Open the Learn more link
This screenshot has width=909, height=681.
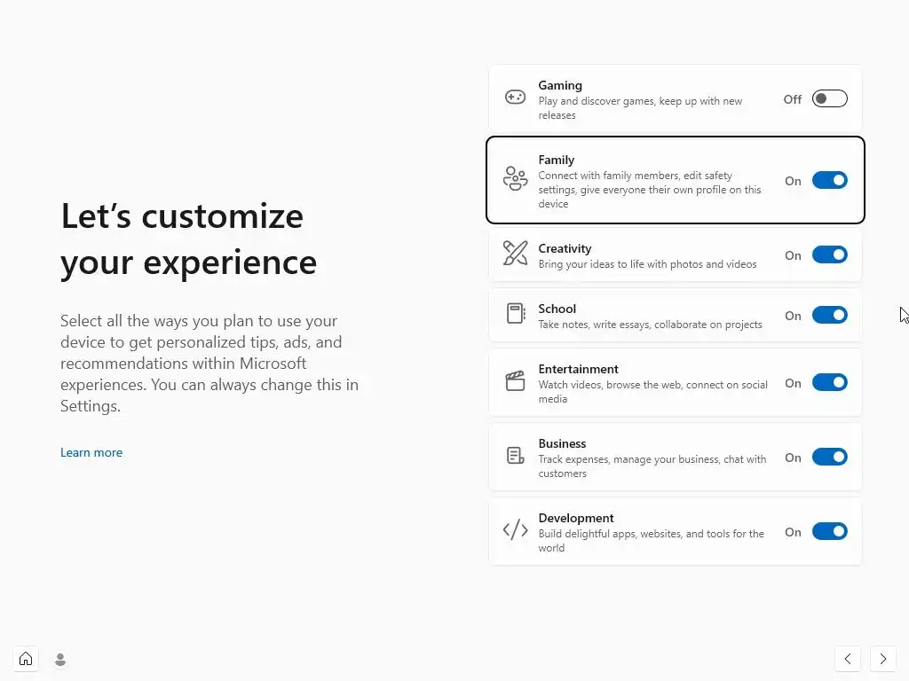tap(91, 452)
